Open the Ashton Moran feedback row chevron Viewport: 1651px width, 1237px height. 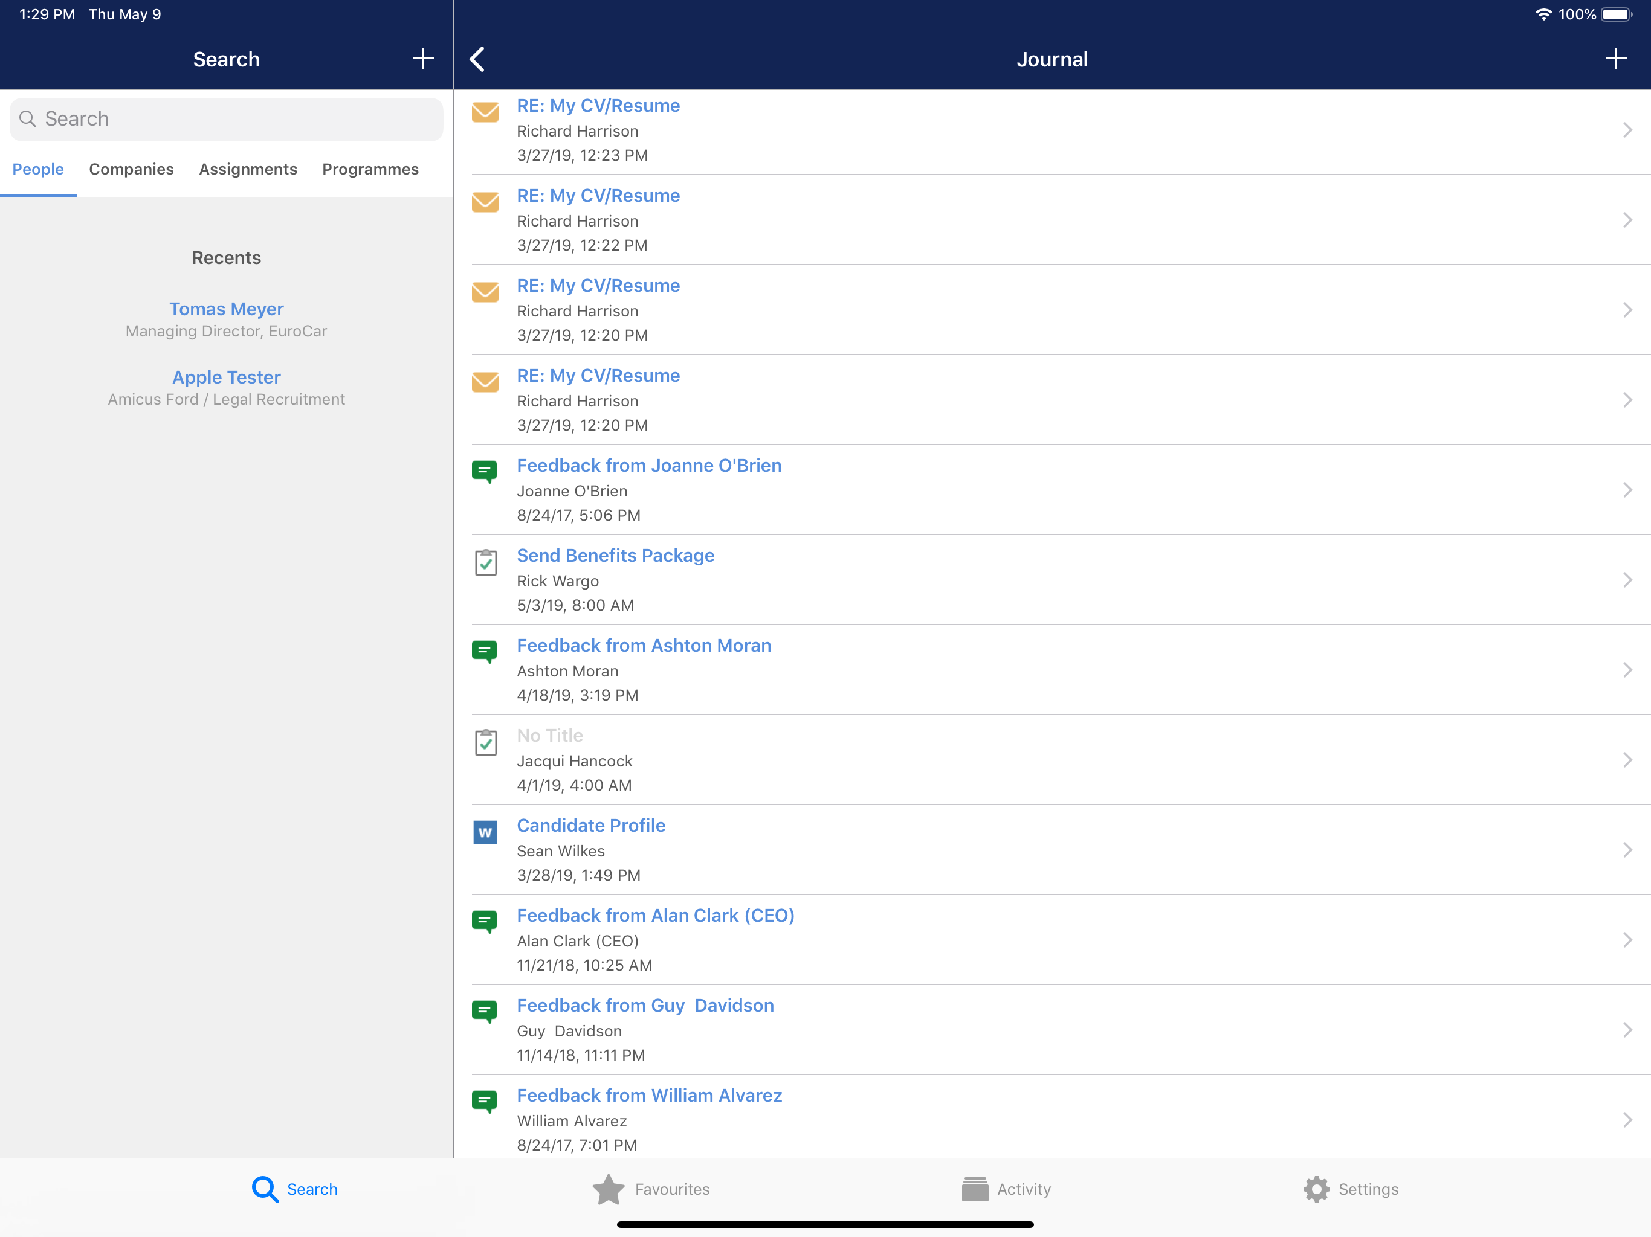tap(1627, 670)
